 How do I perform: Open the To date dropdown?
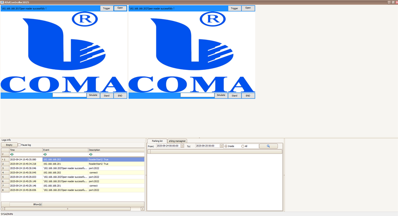[222, 146]
